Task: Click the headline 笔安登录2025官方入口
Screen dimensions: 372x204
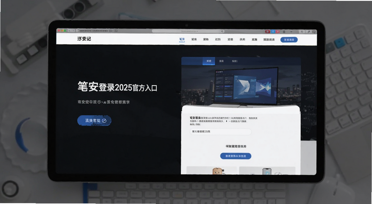Action: click(117, 87)
